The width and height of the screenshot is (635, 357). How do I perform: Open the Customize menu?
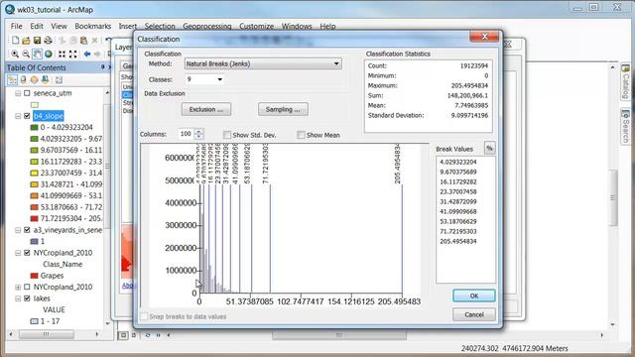coord(256,27)
